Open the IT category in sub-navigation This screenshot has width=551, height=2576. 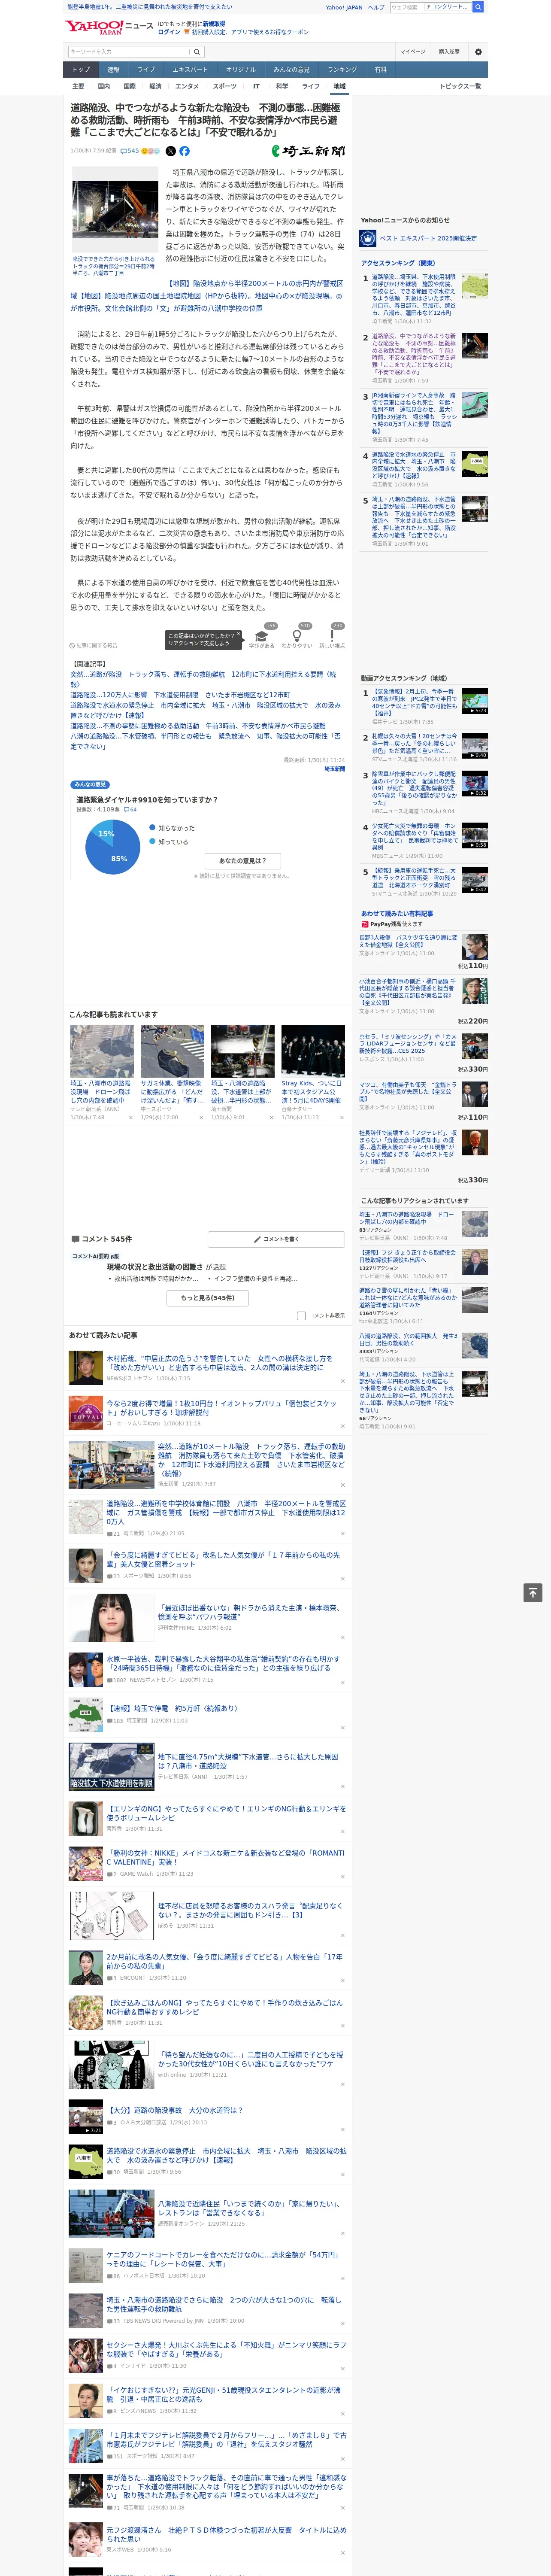pyautogui.click(x=256, y=86)
